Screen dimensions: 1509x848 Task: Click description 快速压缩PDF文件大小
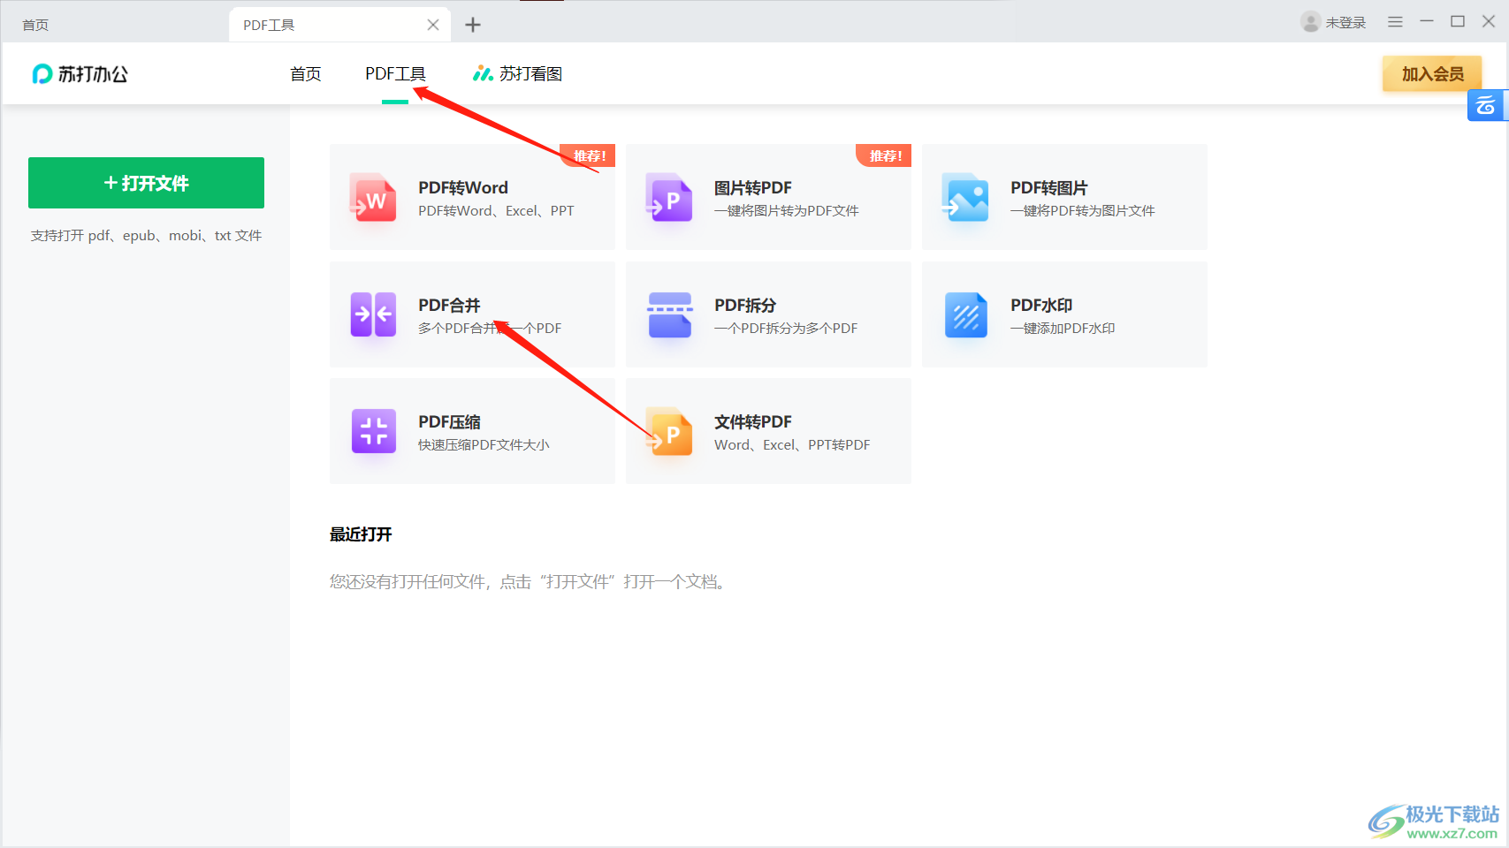pos(484,445)
